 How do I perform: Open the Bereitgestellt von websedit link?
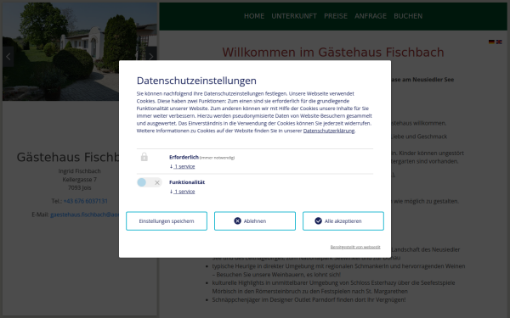tap(355, 247)
